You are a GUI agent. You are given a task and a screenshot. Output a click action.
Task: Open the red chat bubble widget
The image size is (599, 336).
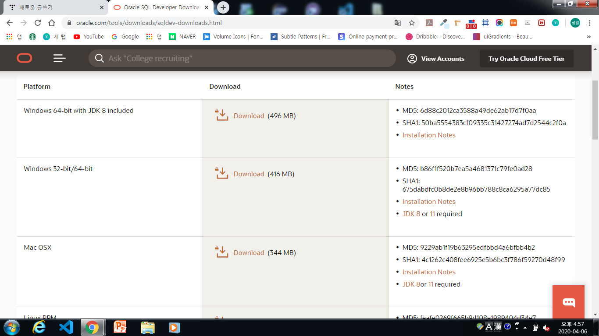568,302
